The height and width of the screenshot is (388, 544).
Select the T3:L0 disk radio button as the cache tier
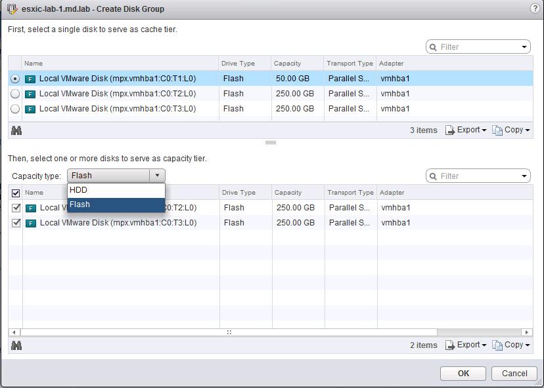pyautogui.click(x=15, y=109)
